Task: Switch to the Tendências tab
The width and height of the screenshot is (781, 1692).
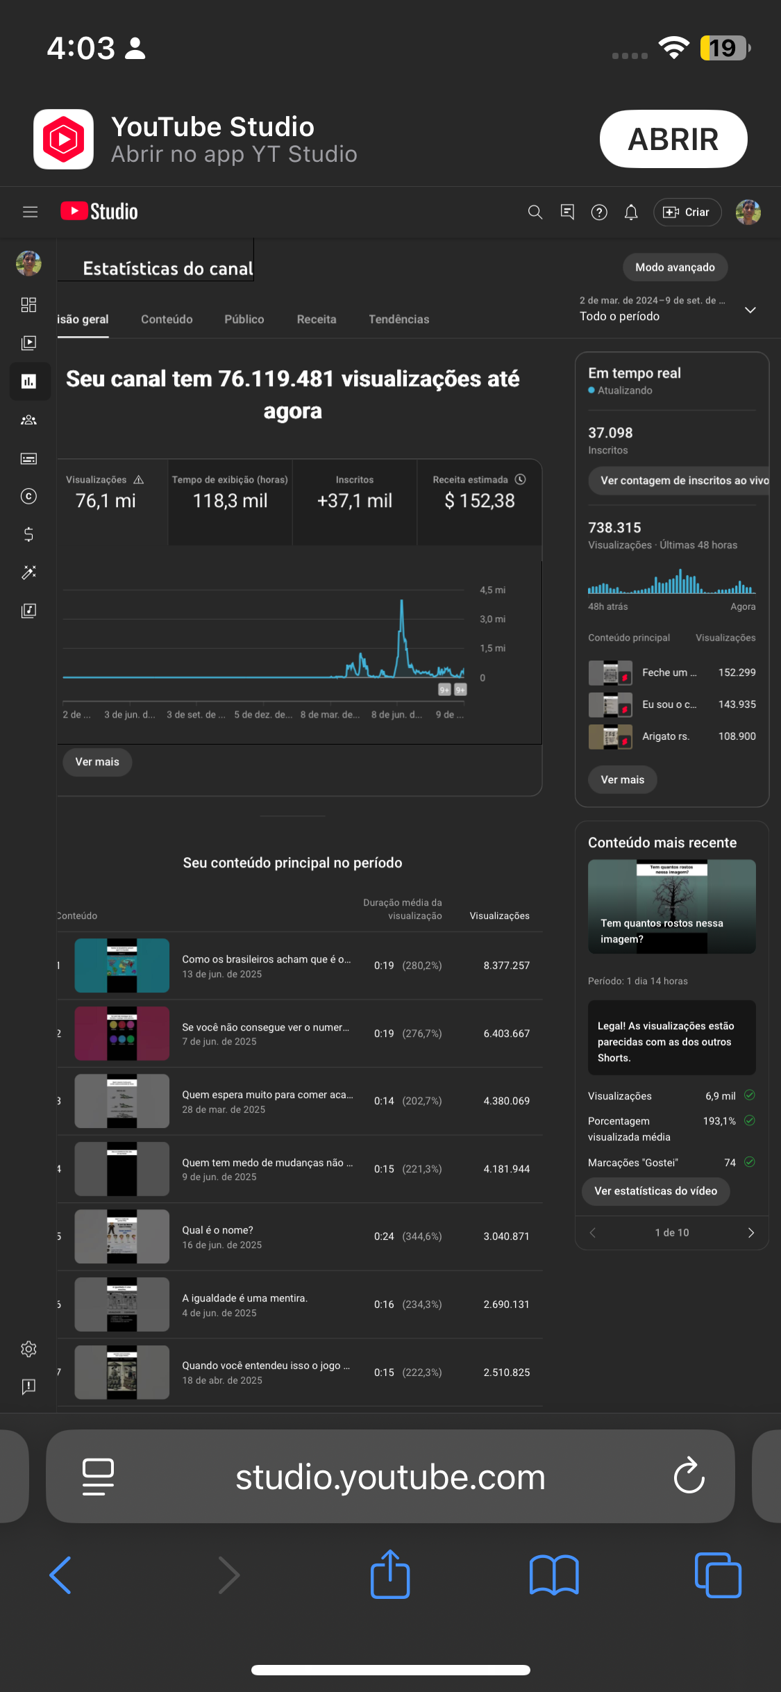Action: [x=398, y=320]
